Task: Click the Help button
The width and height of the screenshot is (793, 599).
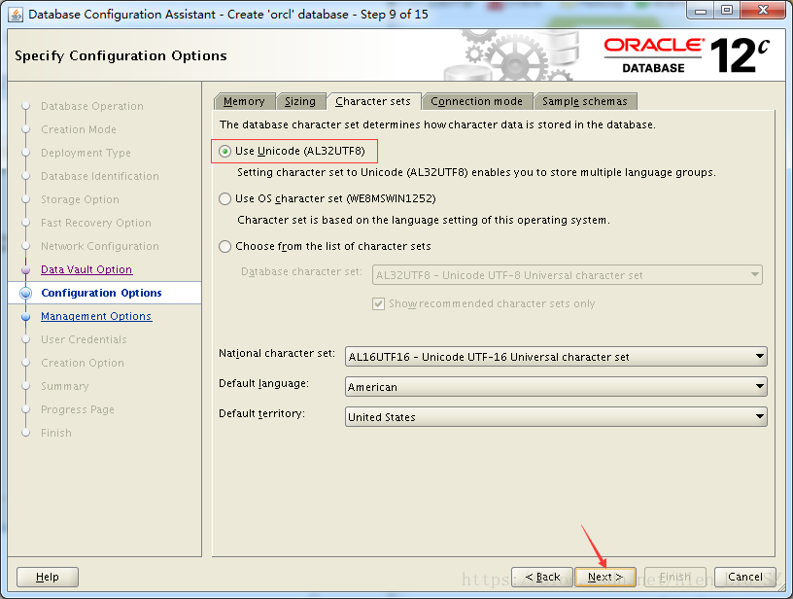Action: [x=48, y=577]
